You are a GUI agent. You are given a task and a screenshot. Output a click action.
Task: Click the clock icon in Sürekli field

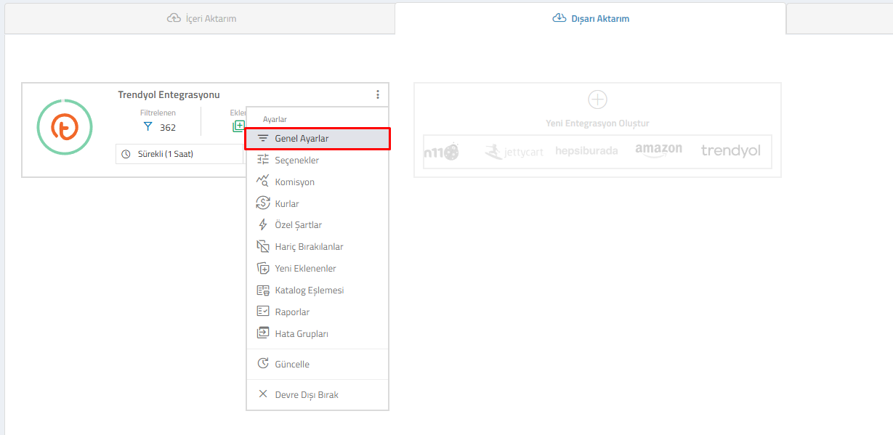[x=126, y=154]
